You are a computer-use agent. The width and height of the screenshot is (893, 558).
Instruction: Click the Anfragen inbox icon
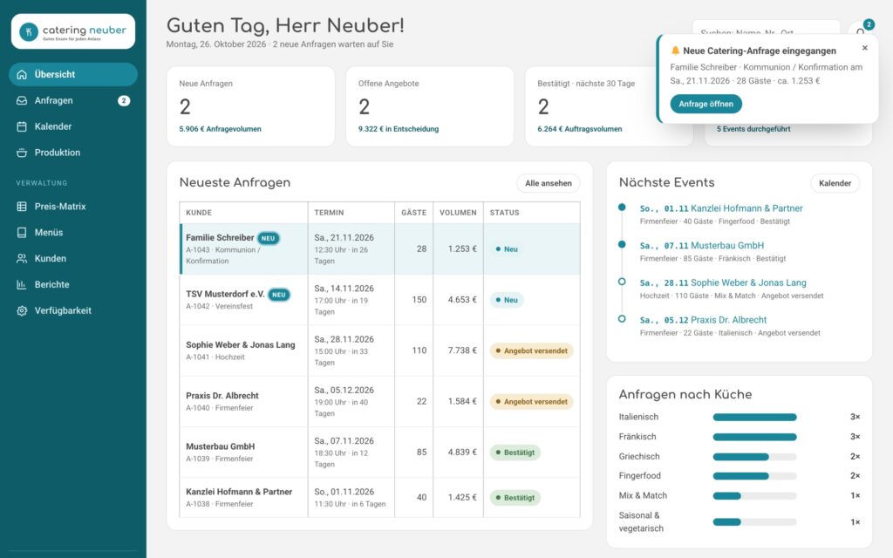pyautogui.click(x=22, y=101)
